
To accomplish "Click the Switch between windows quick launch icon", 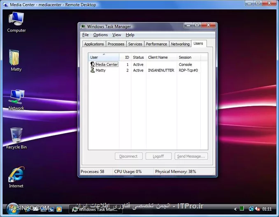I will pos(51,209).
